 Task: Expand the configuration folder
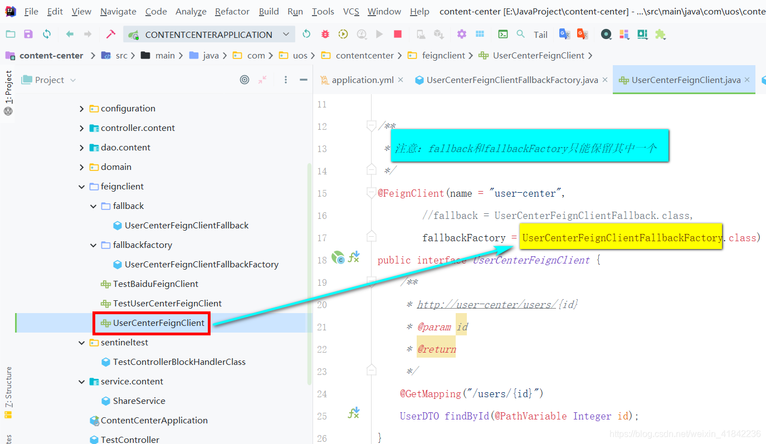[x=82, y=109]
